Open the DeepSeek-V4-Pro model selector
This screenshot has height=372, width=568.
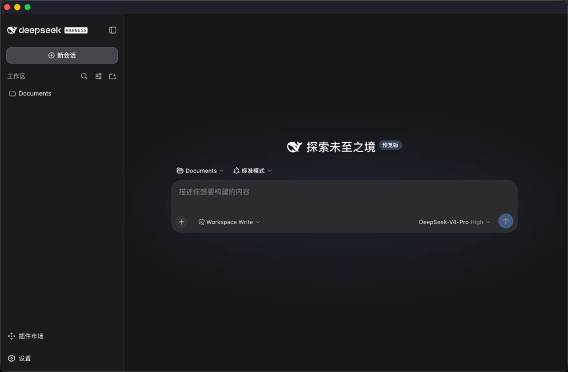tap(454, 222)
